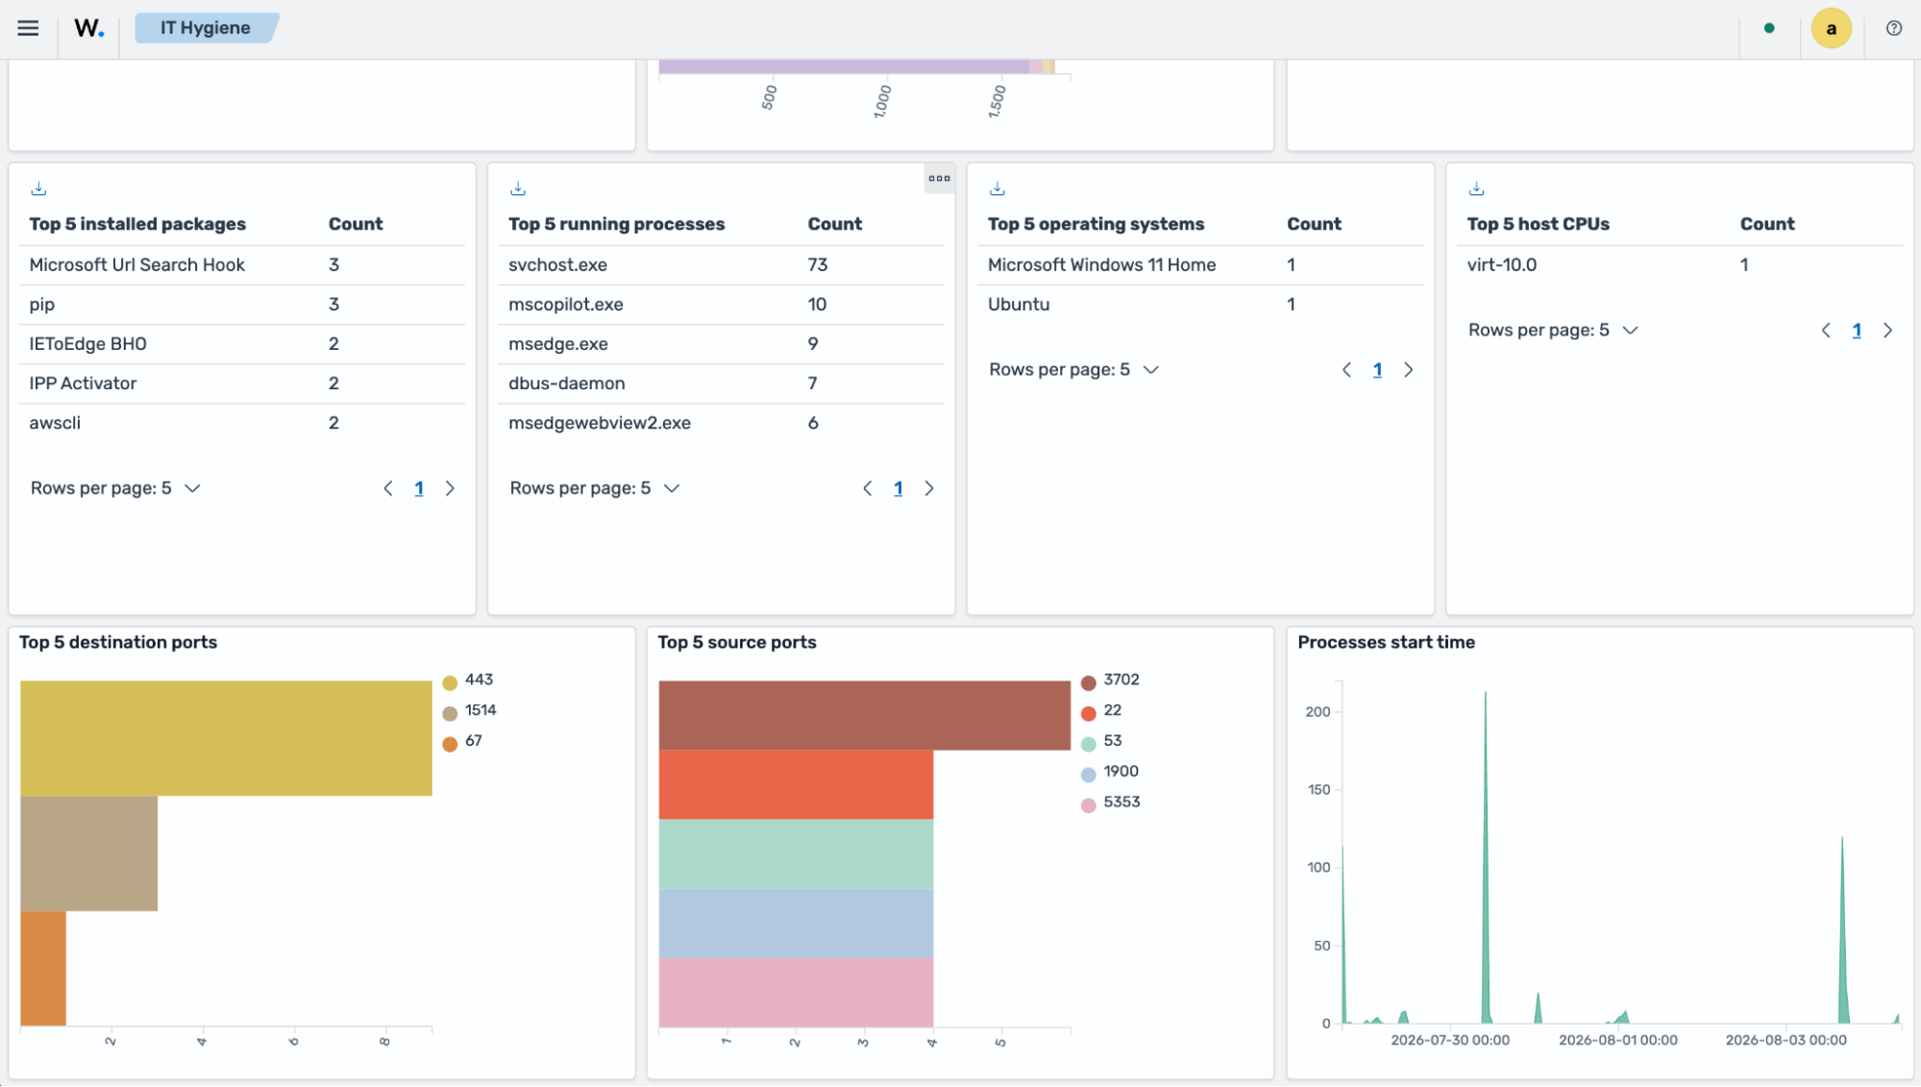Expand Rows per page in host CPUs
Screen dimensions: 1921x1087
point(1554,331)
